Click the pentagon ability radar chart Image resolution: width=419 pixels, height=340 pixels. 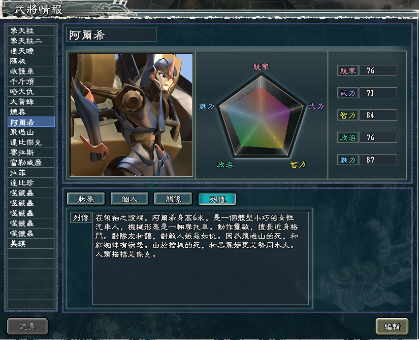tap(262, 116)
